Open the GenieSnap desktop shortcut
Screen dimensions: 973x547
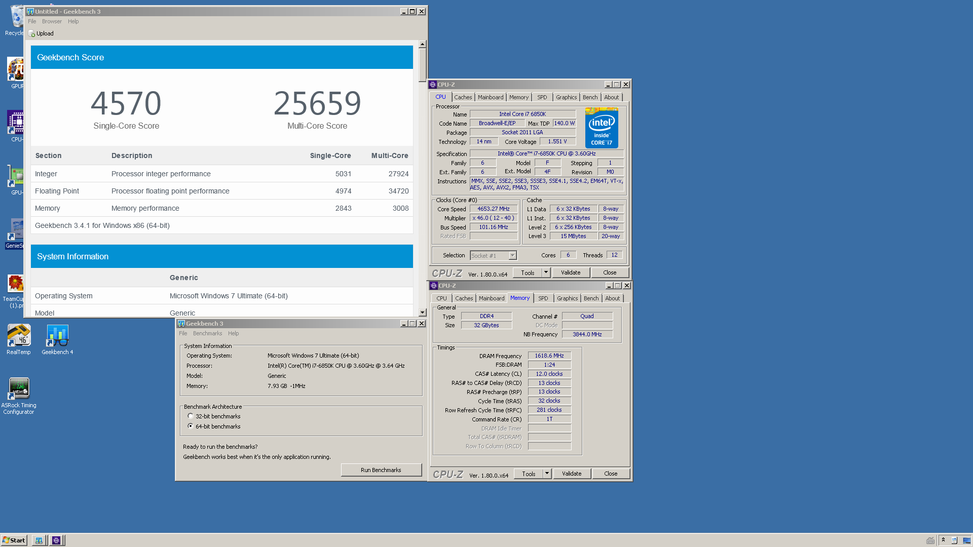15,233
